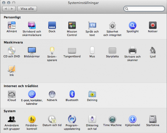Image resolution: width=167 pixels, height=133 pixels.
Task: Open E-post, kontakter, kalendrar pane
Action: pyautogui.click(x=32, y=94)
